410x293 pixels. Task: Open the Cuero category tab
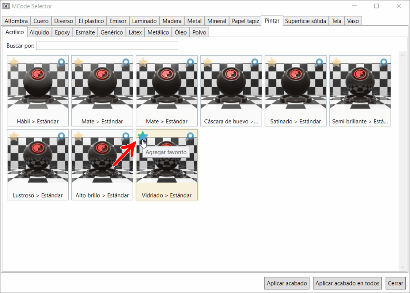[x=41, y=21]
